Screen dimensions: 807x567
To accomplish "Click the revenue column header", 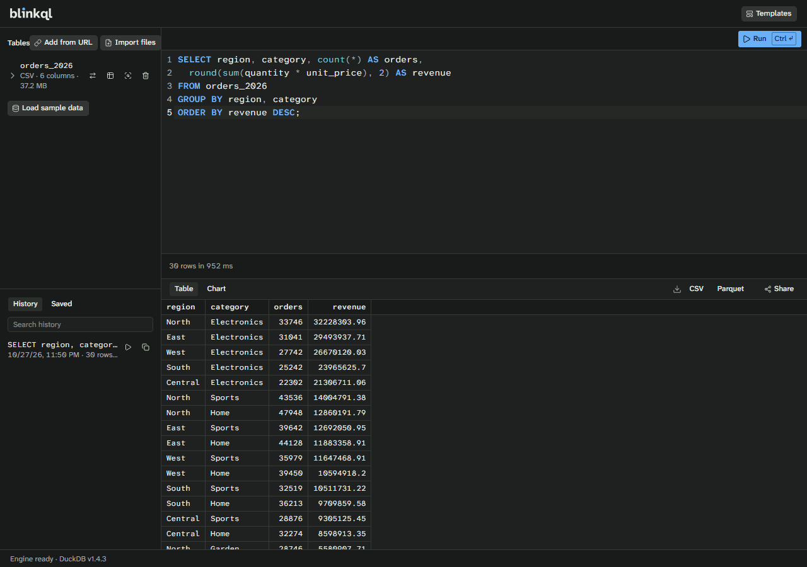I will tap(339, 307).
